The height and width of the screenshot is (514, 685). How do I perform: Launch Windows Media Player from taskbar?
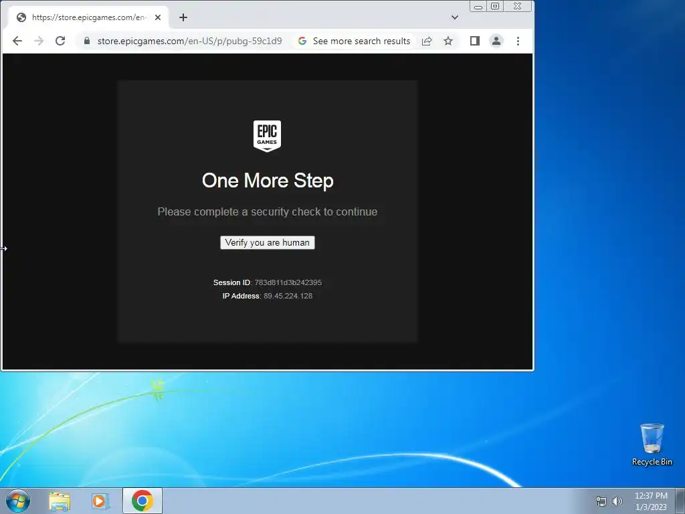point(100,501)
